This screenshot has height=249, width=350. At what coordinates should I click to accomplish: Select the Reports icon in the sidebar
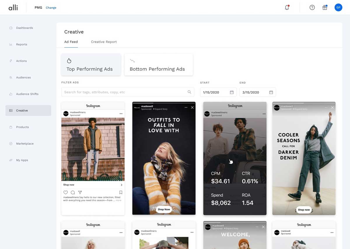click(x=11, y=44)
